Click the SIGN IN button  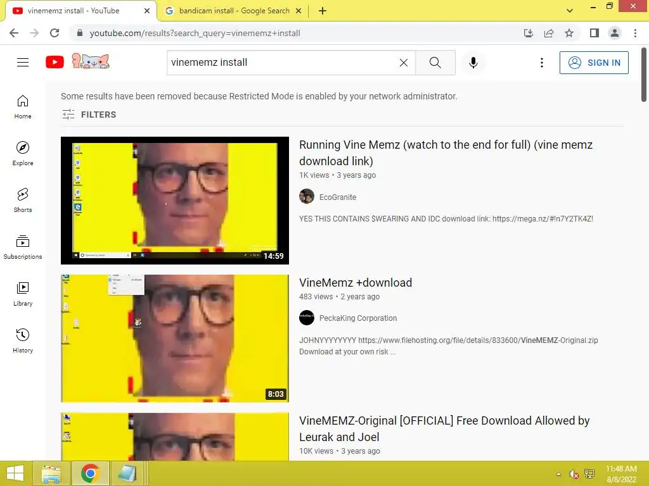point(593,63)
